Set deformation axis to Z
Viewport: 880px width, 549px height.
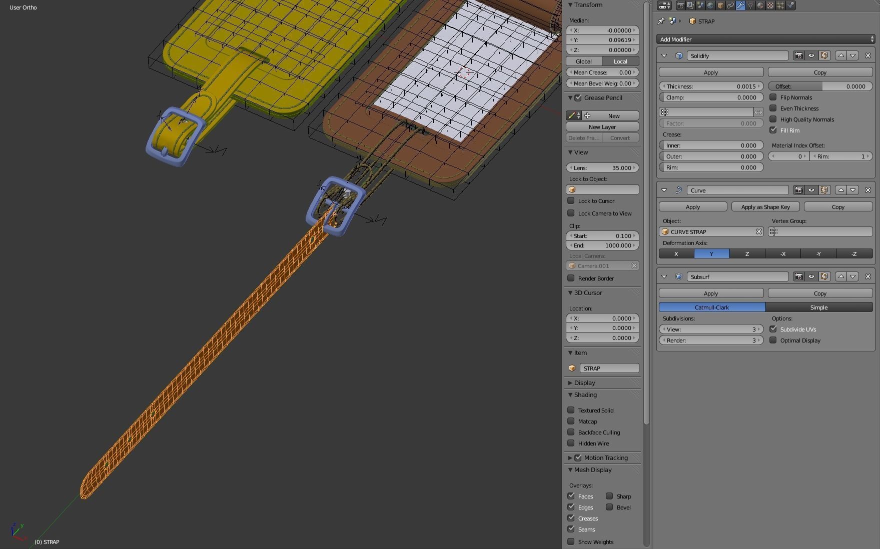point(747,254)
